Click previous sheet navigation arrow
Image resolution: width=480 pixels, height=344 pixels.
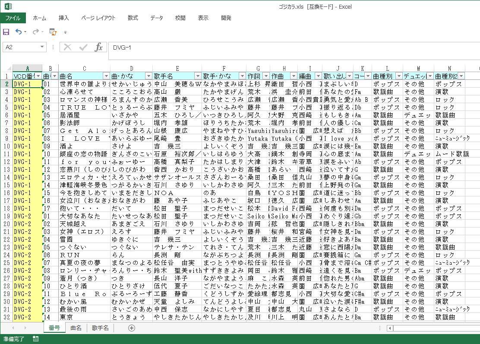(x=13, y=328)
